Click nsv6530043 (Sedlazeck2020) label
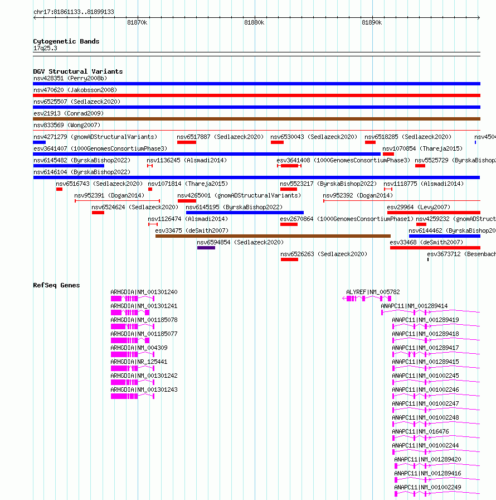 click(x=314, y=137)
